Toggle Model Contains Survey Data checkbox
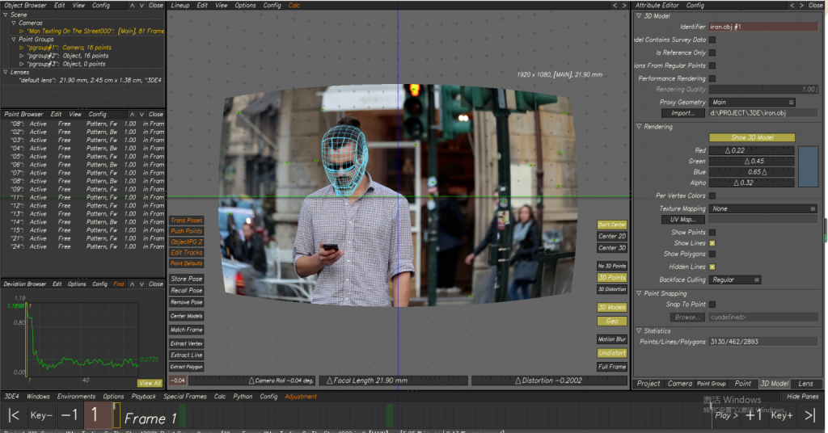 coord(712,40)
